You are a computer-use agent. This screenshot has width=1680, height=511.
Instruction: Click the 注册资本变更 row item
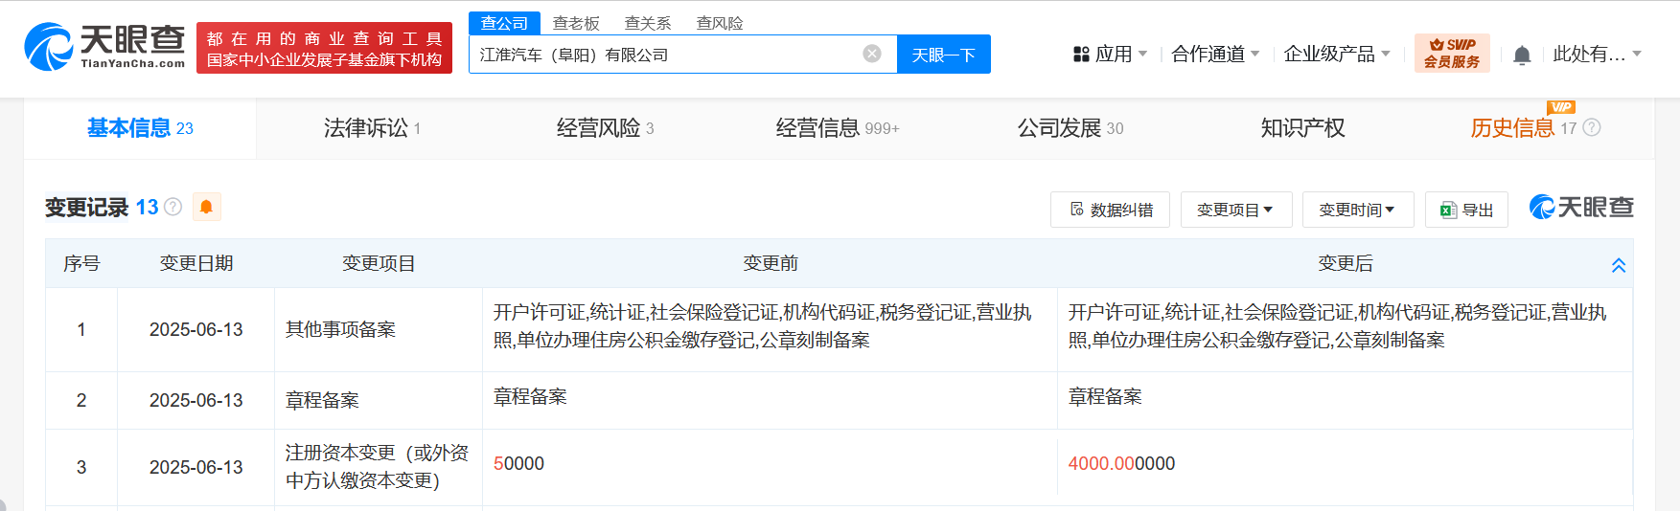click(377, 467)
